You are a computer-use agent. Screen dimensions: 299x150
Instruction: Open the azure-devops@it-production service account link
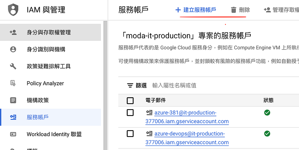pyautogui.click(x=187, y=138)
